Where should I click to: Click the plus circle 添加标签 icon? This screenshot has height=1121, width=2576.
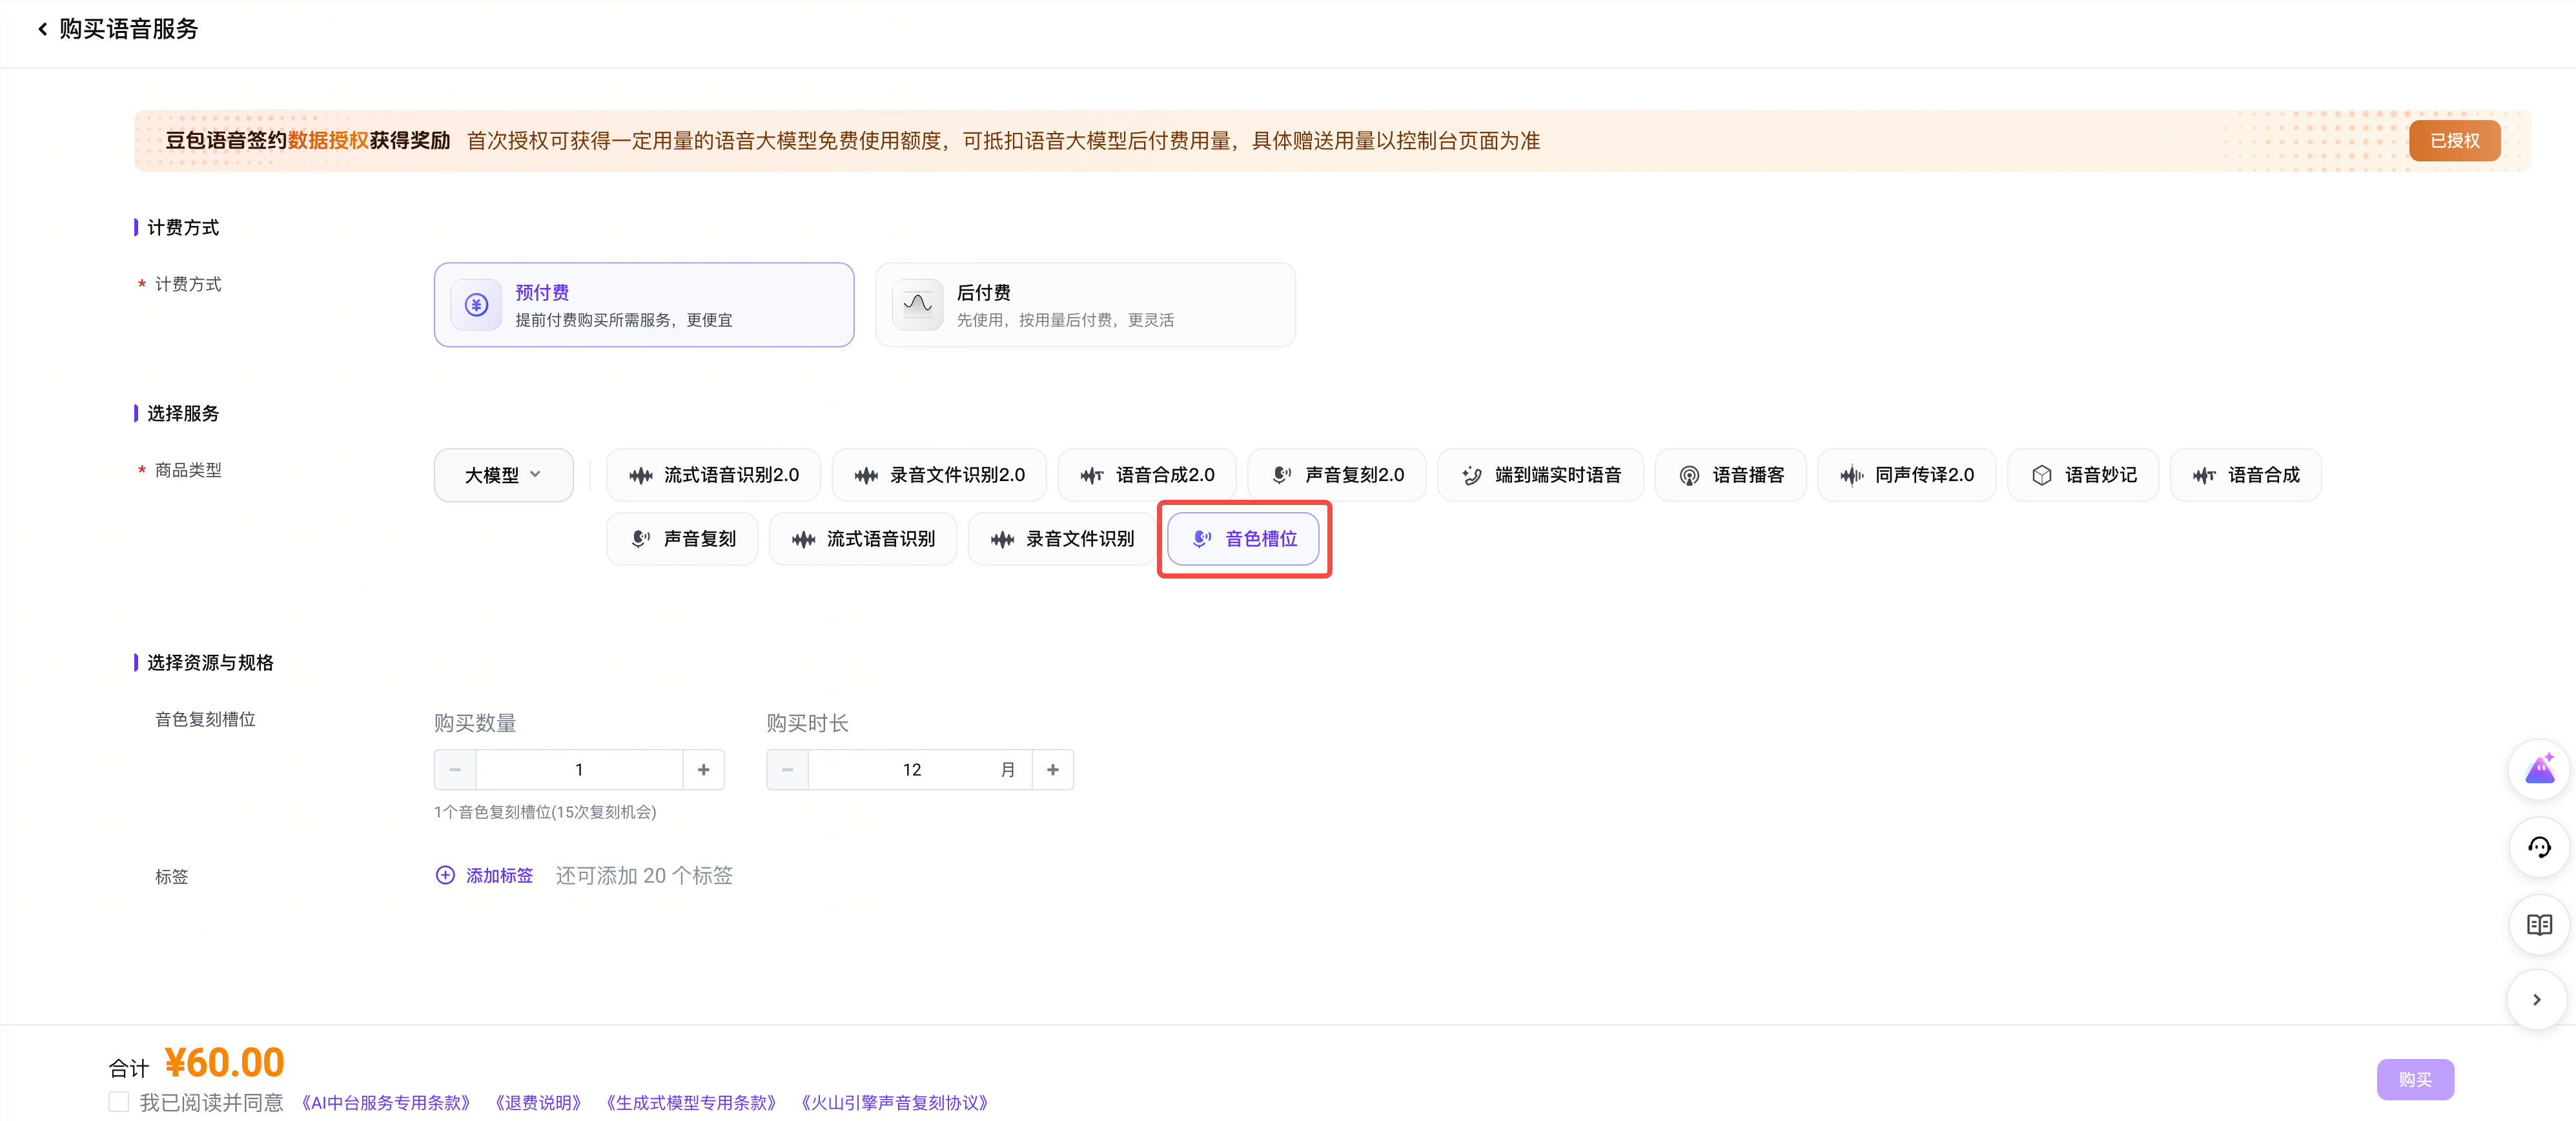pos(445,875)
